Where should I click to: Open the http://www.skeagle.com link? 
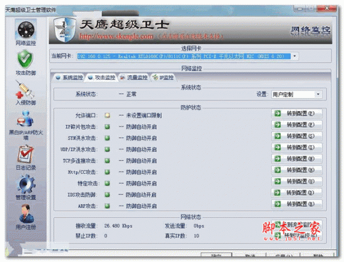coord(116,36)
